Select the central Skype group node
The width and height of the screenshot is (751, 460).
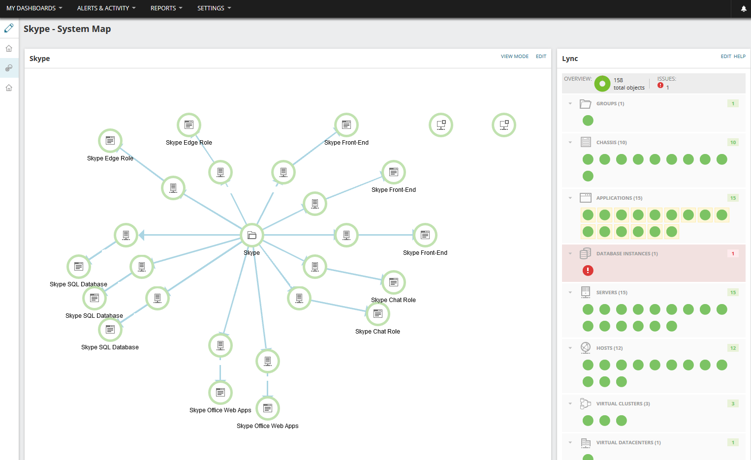(252, 235)
